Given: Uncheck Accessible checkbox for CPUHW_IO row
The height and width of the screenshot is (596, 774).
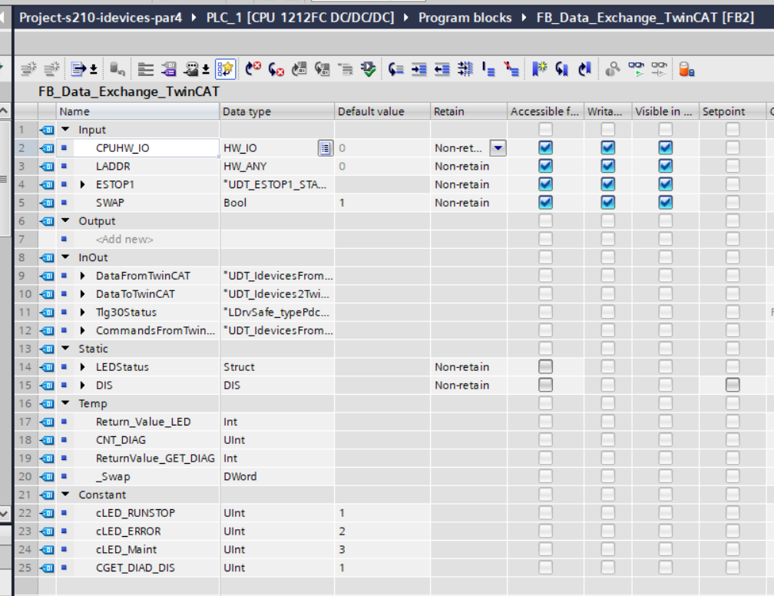Looking at the screenshot, I should (545, 147).
